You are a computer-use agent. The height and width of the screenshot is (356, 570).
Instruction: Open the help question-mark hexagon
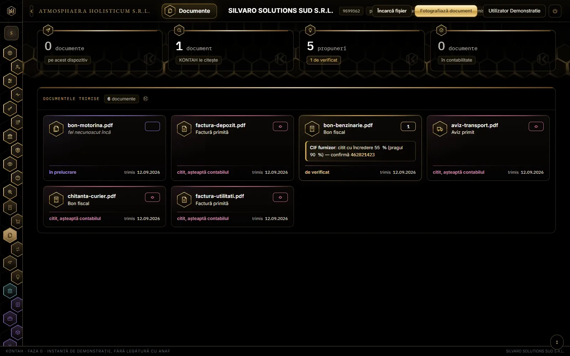pyautogui.click(x=17, y=178)
